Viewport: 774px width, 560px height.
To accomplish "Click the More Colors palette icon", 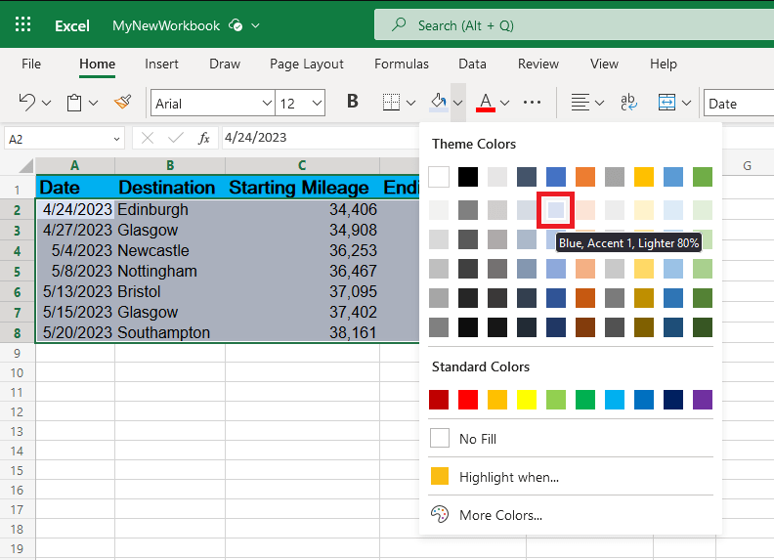I will coord(440,515).
